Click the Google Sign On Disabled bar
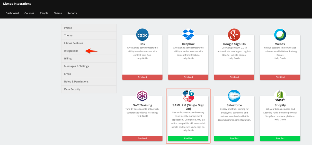 (x=234, y=77)
